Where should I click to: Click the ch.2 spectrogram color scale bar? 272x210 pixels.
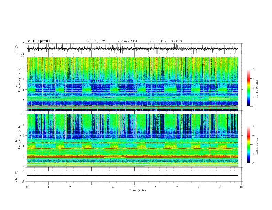point(248,144)
